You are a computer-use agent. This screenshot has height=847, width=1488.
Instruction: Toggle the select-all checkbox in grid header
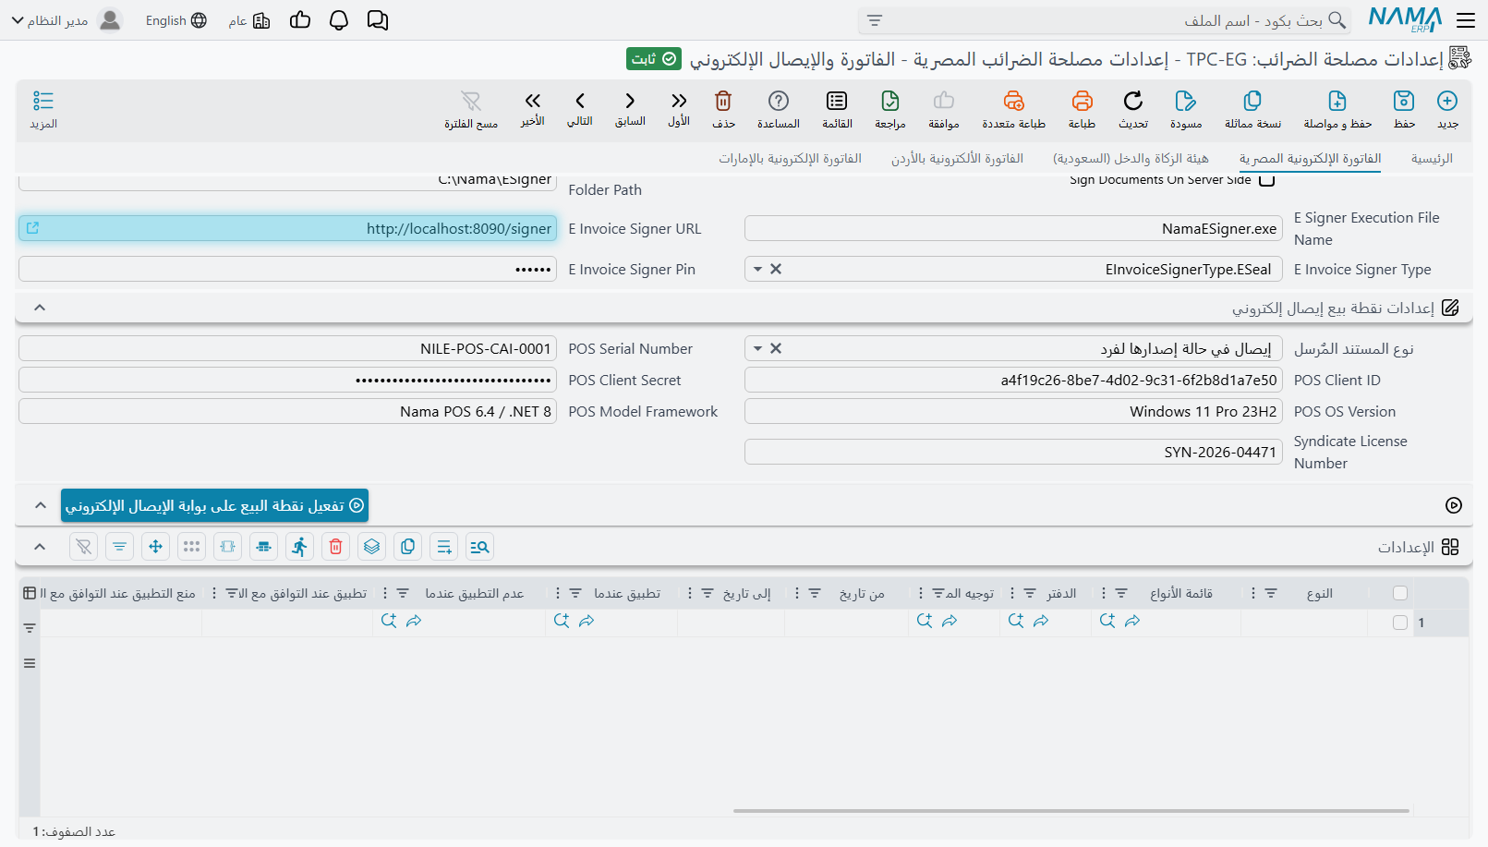pos(1400,593)
